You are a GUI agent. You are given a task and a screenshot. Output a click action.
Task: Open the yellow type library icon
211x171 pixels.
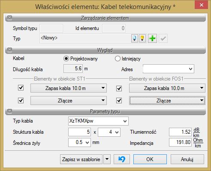(142, 38)
